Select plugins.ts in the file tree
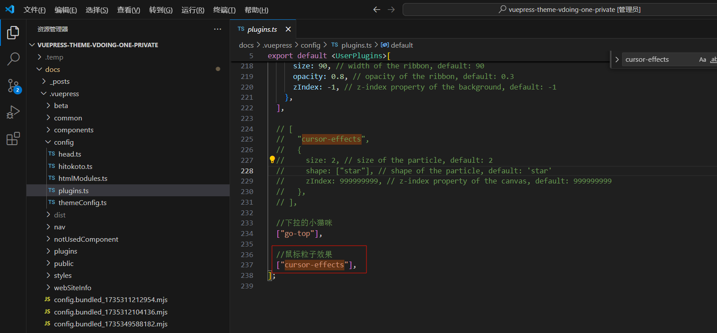The width and height of the screenshot is (717, 333). 128,191
